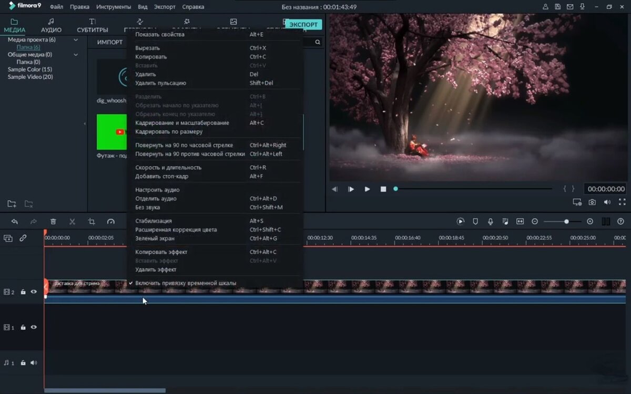Open the 'Инструменты' menu
631x394 pixels.
(114, 7)
